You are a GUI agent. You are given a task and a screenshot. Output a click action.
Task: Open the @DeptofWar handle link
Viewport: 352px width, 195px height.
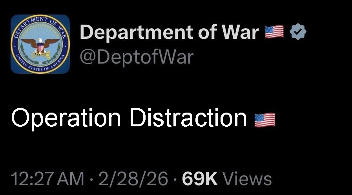137,57
